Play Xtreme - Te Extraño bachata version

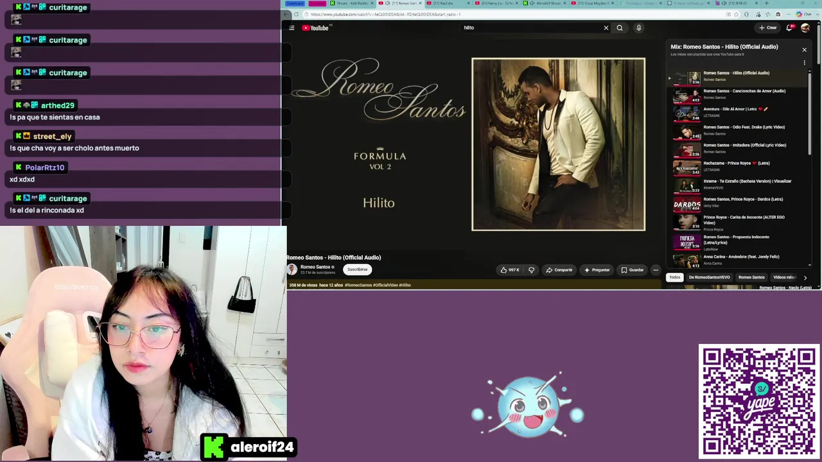click(x=737, y=185)
